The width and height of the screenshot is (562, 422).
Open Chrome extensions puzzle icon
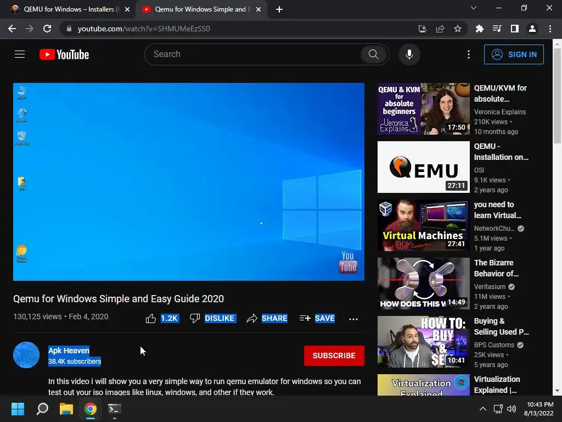click(x=480, y=29)
